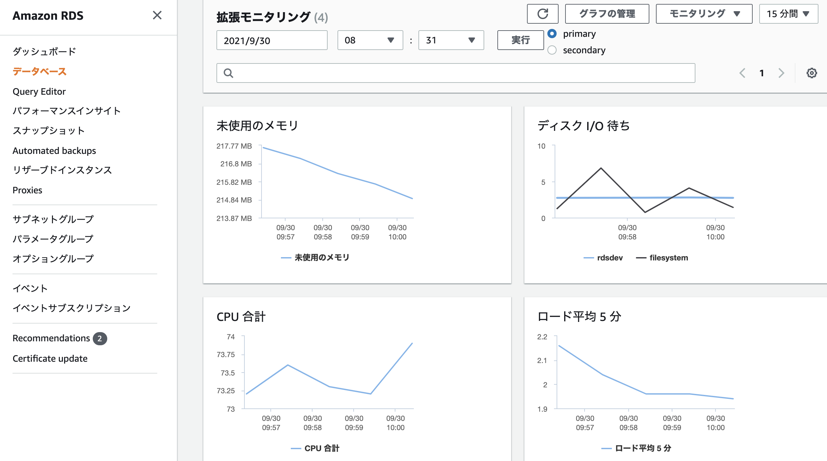The width and height of the screenshot is (827, 461).
Task: Go to next page arrow
Action: [x=781, y=73]
